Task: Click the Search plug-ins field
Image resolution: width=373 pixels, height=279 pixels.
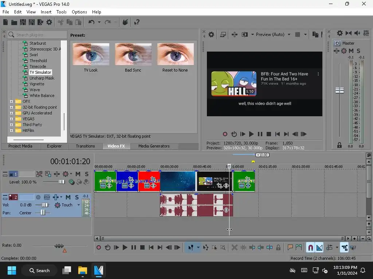Action: click(x=38, y=35)
